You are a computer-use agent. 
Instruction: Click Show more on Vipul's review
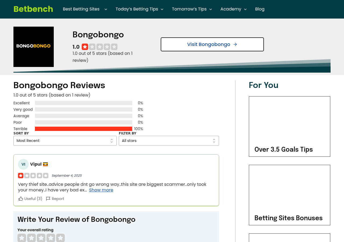[101, 190]
